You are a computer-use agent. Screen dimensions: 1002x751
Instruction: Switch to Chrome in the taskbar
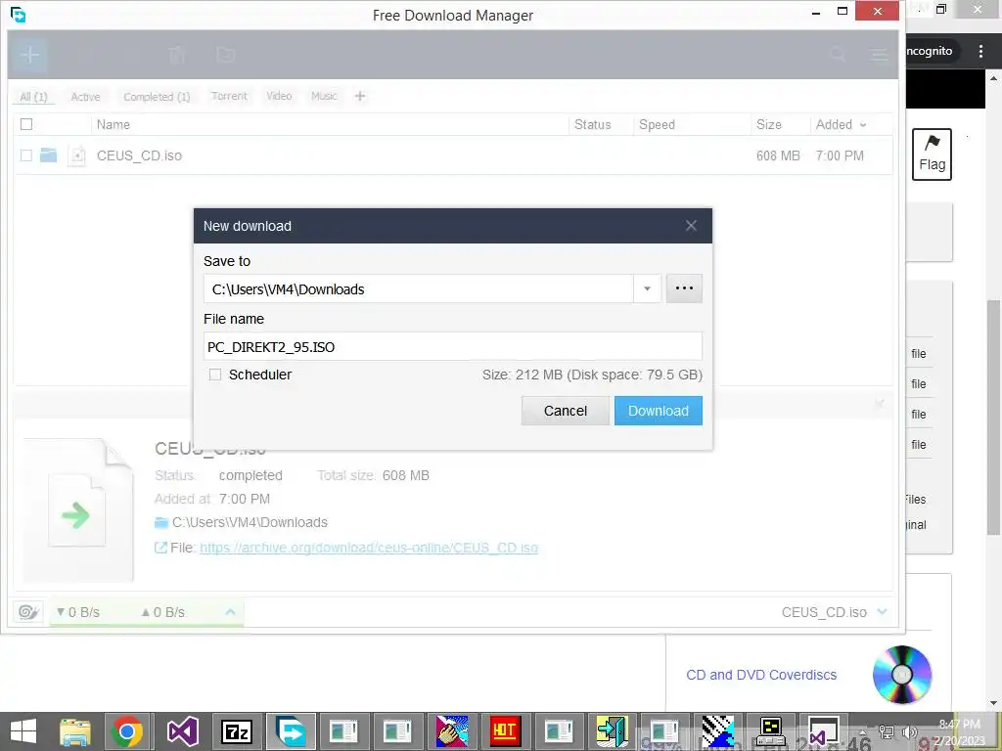[127, 731]
